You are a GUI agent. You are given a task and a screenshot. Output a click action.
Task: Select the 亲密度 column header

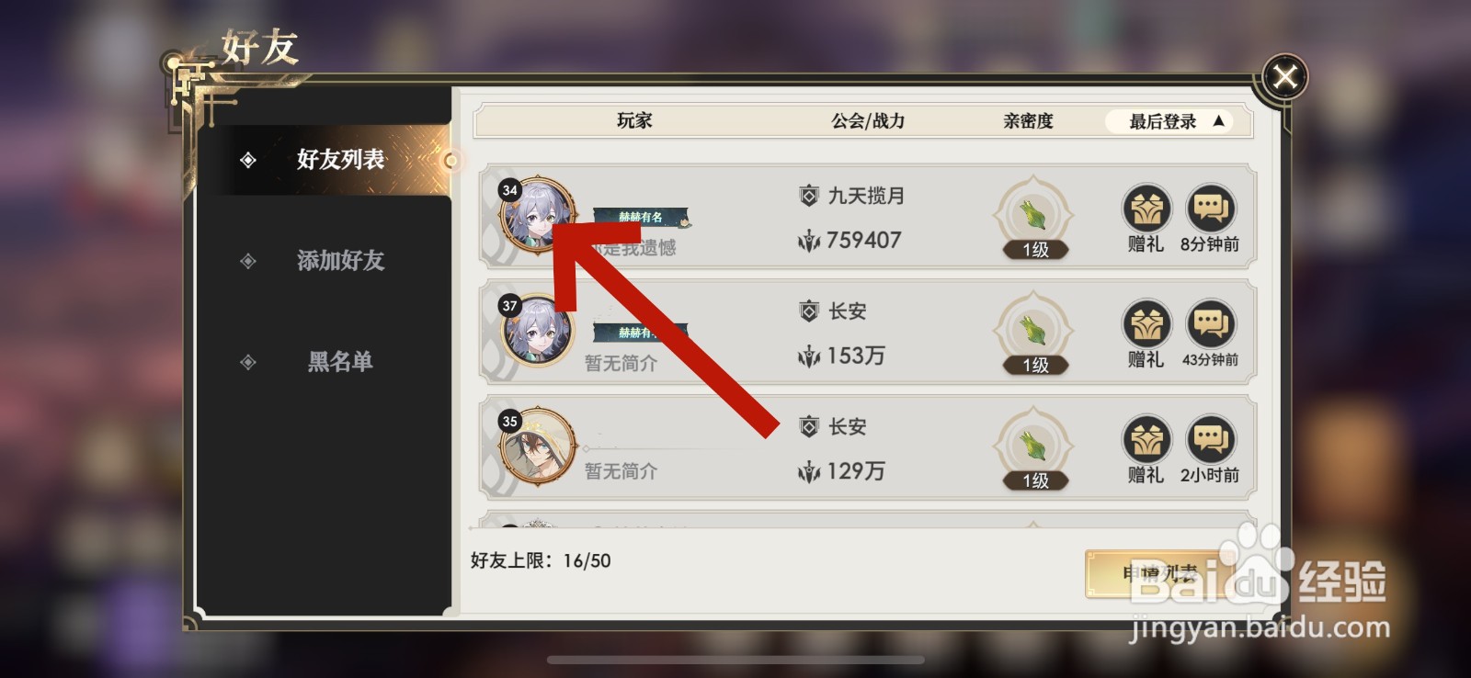1028,121
